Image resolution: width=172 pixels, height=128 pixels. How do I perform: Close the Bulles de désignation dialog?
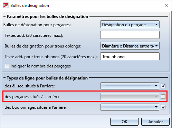point(166,5)
